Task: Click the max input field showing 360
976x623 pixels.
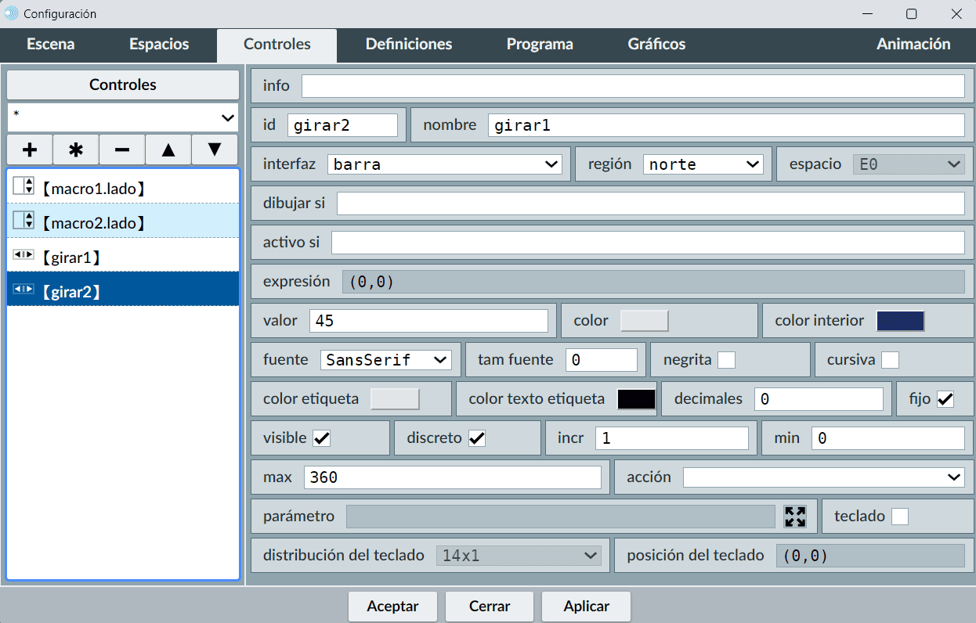Action: click(452, 477)
